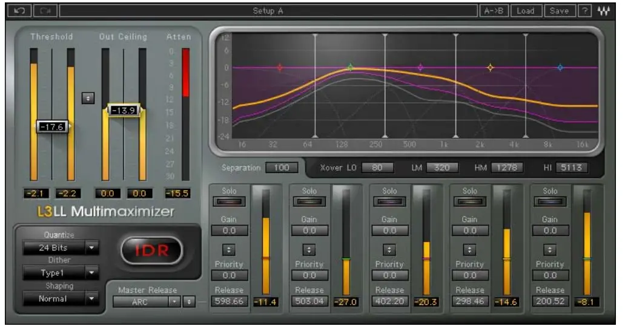The width and height of the screenshot is (625, 326).
Task: Click the blue crossover band marker
Action: (x=560, y=68)
